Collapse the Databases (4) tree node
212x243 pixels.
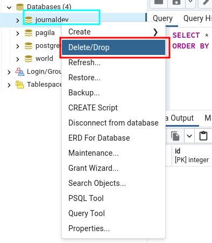9,8
